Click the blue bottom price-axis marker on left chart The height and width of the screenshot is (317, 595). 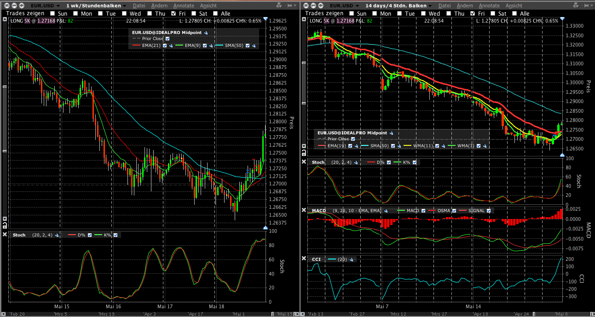(x=266, y=228)
